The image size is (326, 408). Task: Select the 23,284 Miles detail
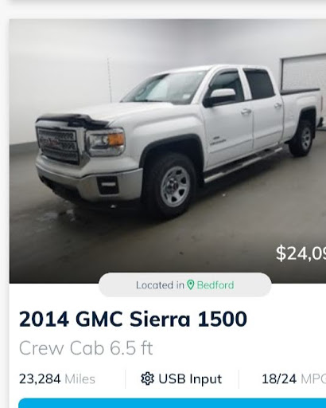[x=57, y=379]
